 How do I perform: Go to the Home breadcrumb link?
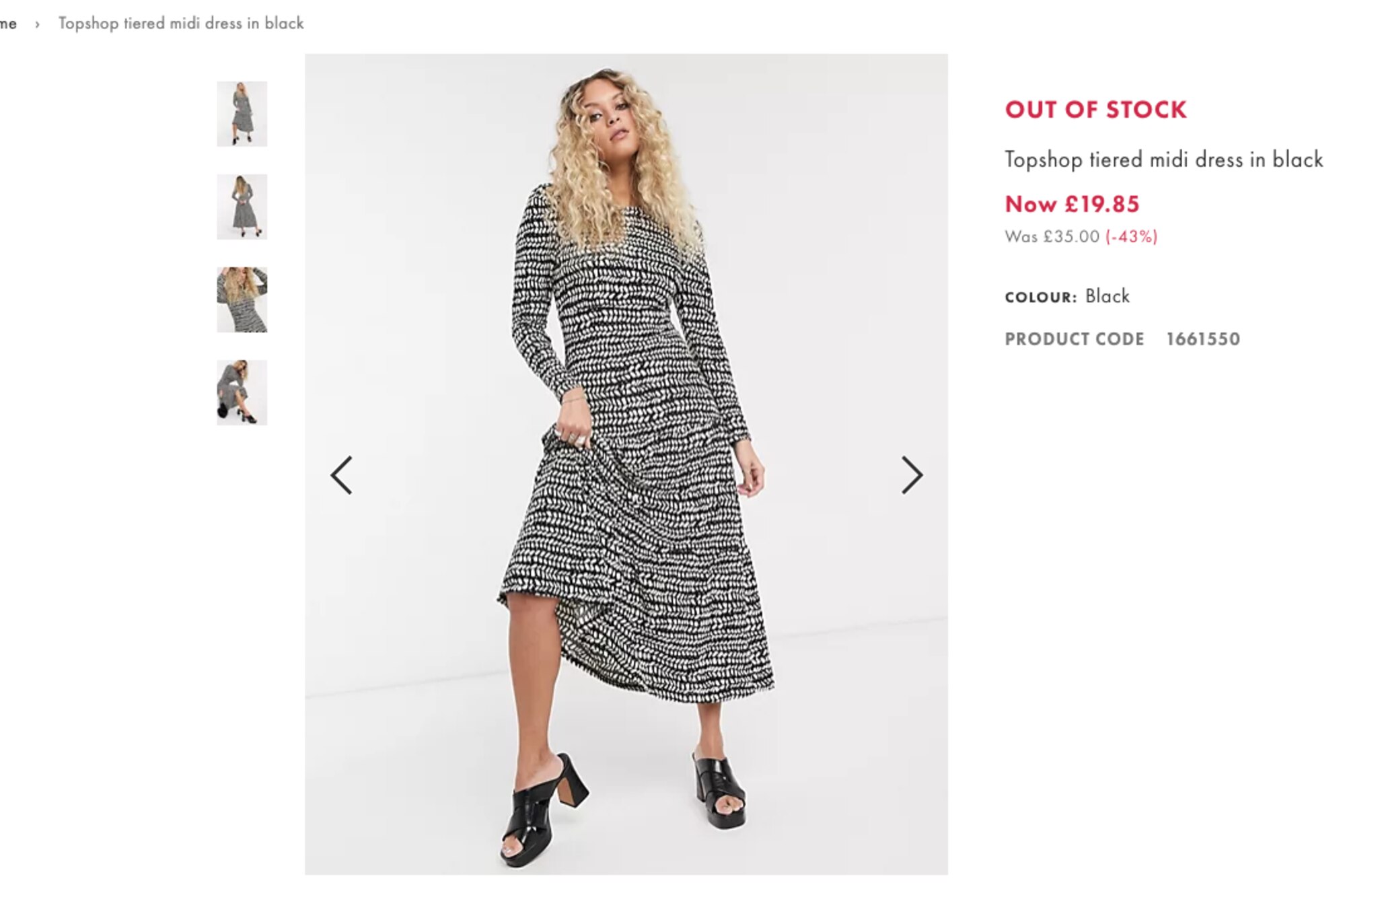(x=8, y=24)
